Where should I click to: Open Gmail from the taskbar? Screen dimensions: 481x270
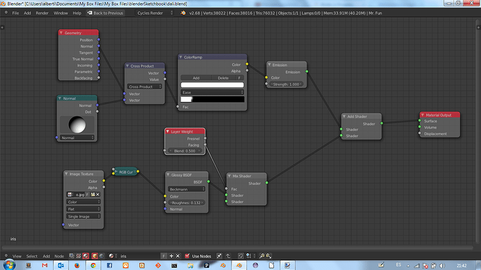tap(45, 265)
